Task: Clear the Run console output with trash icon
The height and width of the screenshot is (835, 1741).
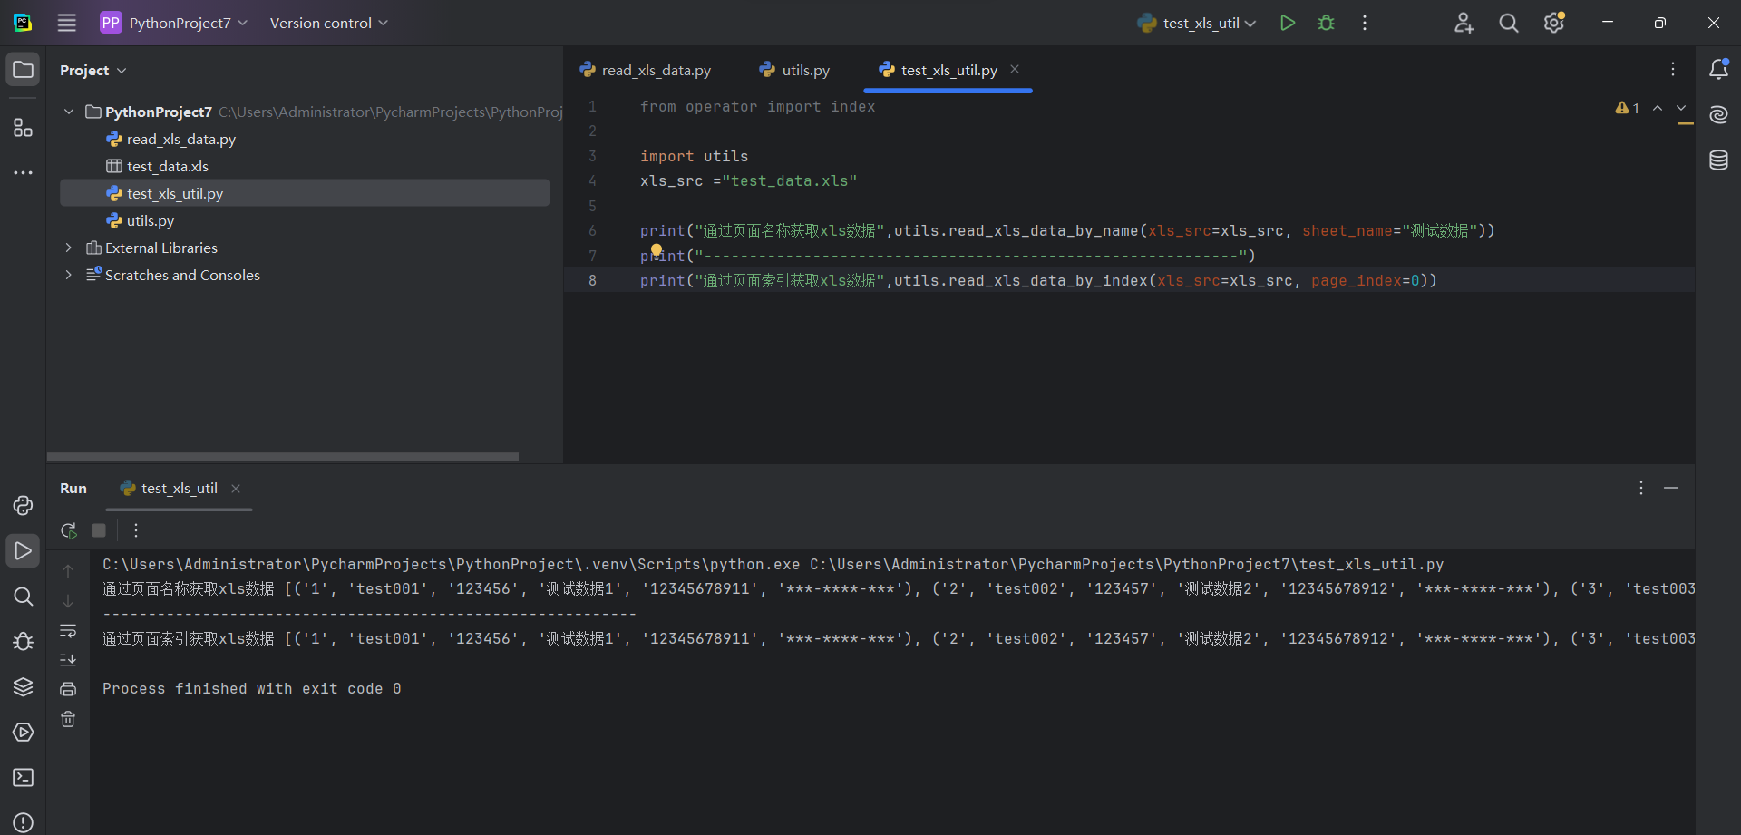Action: [68, 719]
